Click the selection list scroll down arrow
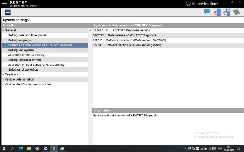 point(90,143)
